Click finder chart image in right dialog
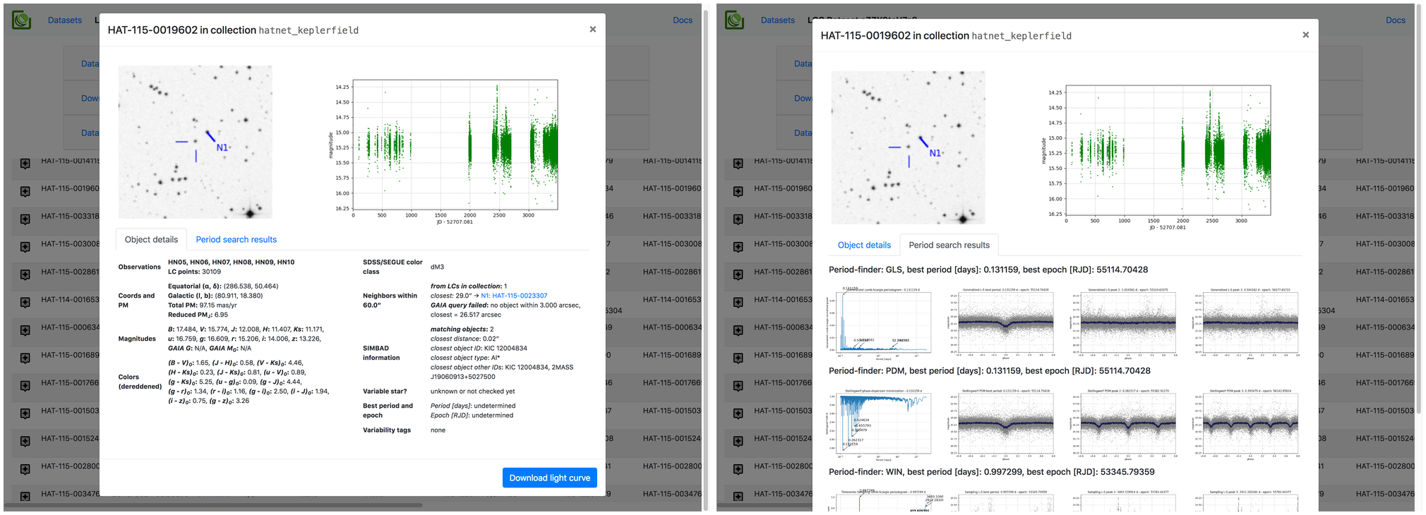The image size is (1426, 515). tap(908, 147)
